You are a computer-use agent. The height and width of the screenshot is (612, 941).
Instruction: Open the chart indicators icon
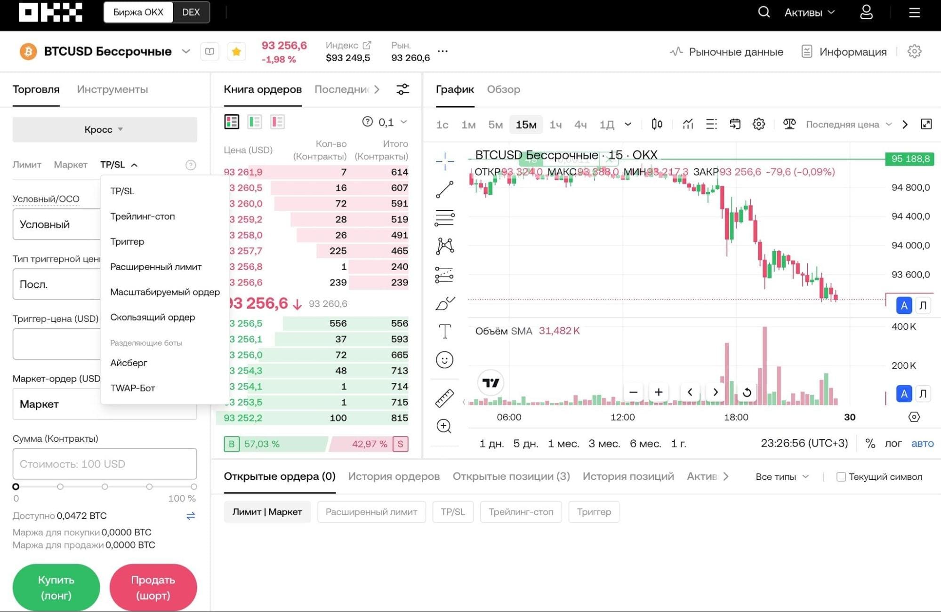point(688,124)
